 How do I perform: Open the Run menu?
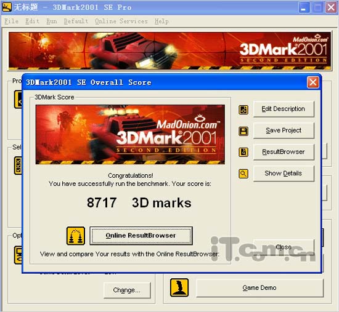52,21
